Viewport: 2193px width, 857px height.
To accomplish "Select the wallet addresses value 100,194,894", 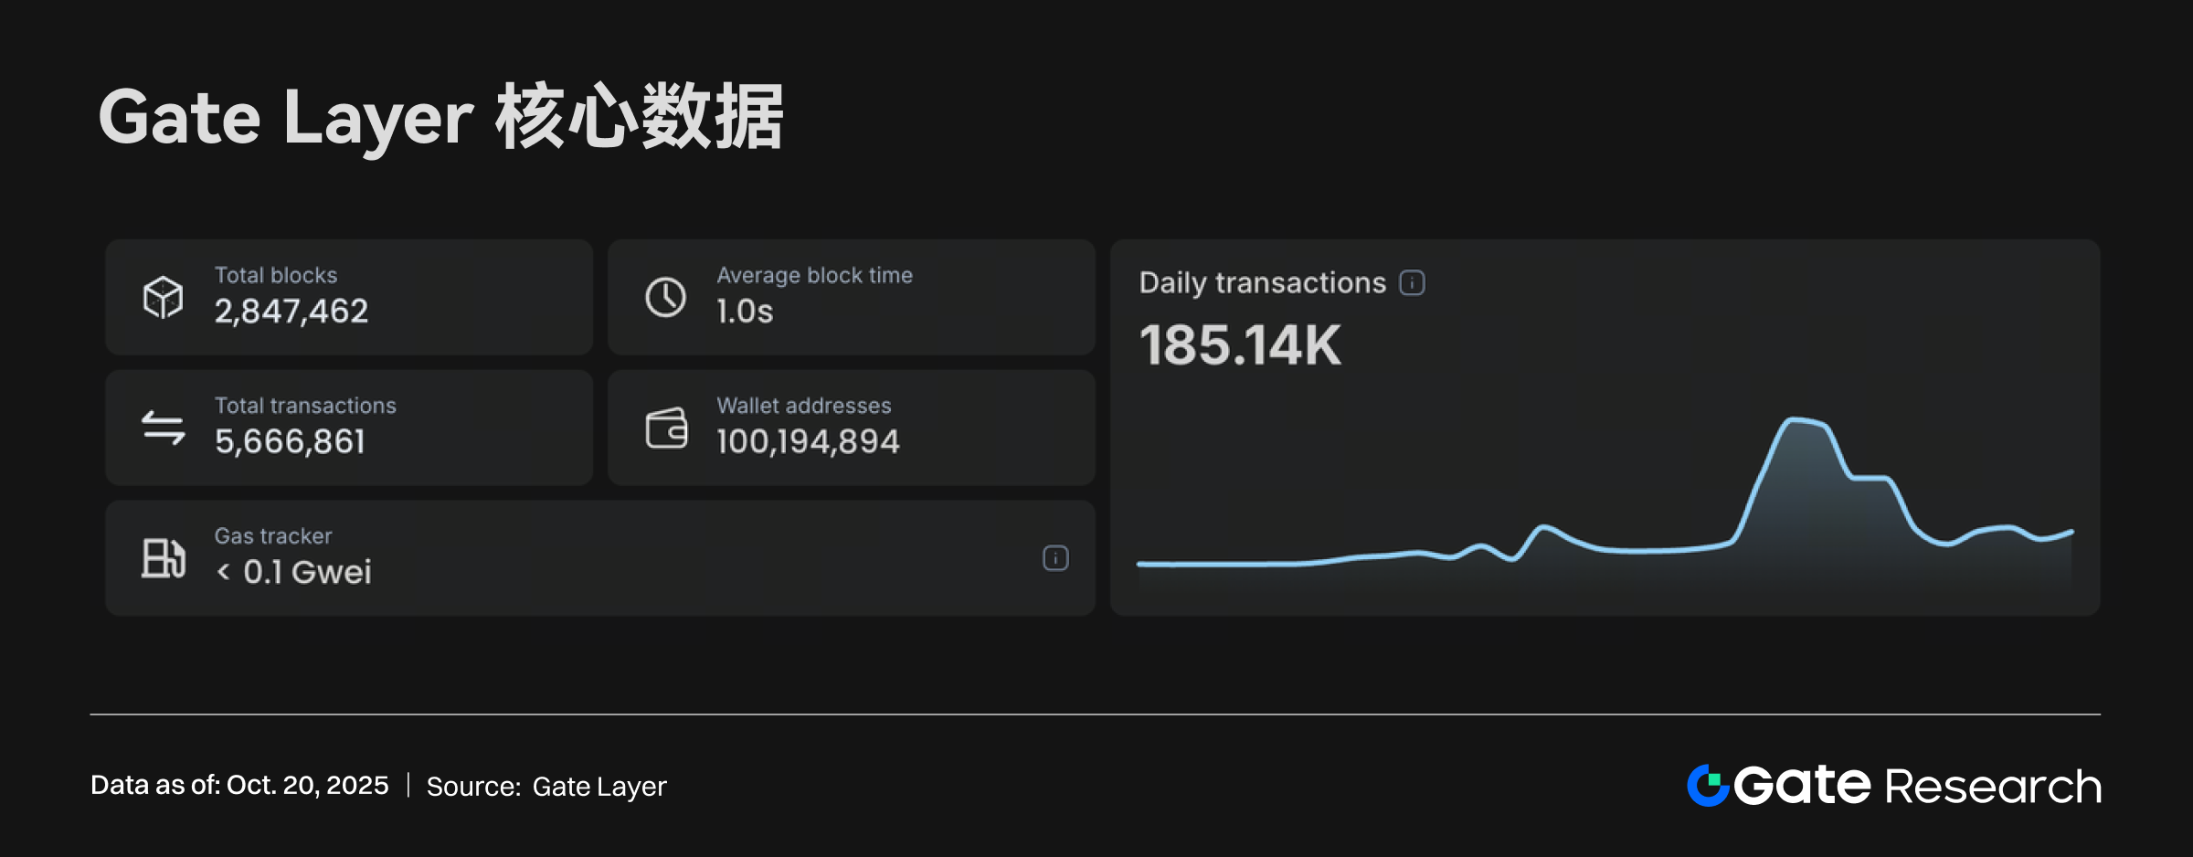I will (808, 442).
